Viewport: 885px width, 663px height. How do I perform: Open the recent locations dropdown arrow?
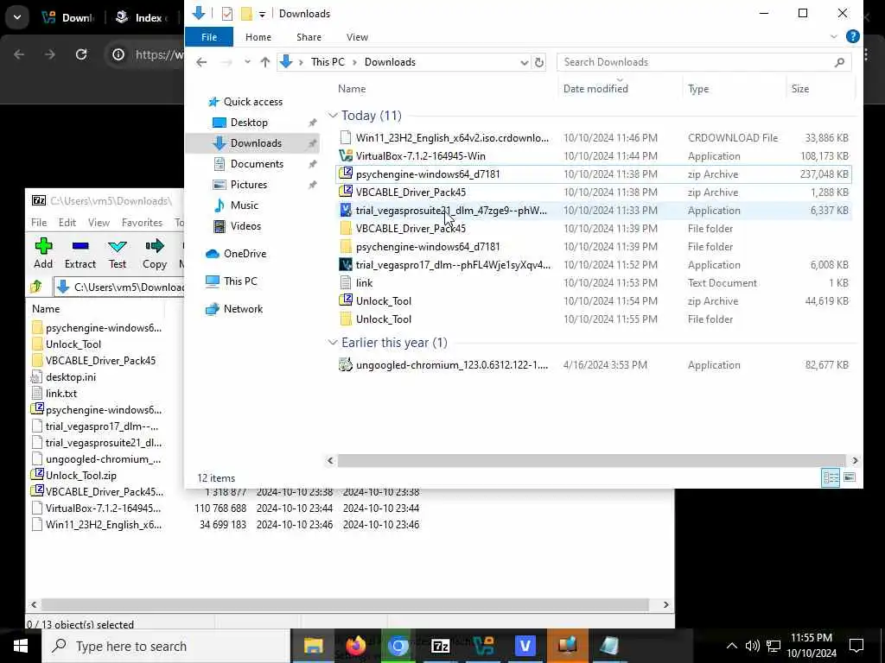tap(247, 62)
